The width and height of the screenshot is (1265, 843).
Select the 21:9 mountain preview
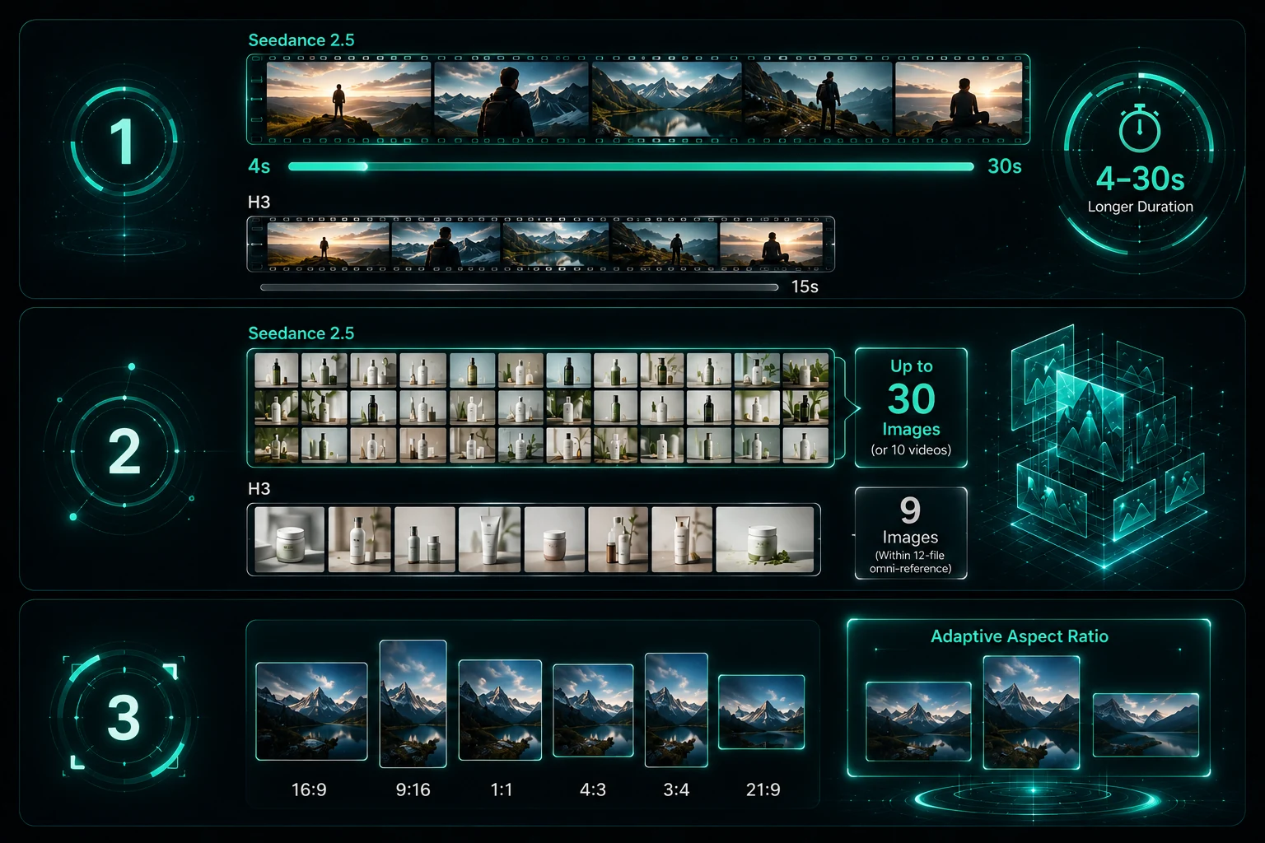coord(761,712)
